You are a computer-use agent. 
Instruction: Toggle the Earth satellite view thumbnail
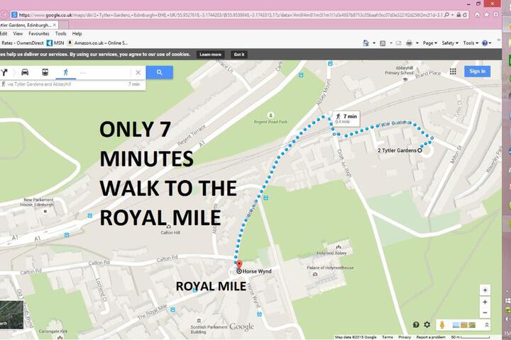point(11,314)
